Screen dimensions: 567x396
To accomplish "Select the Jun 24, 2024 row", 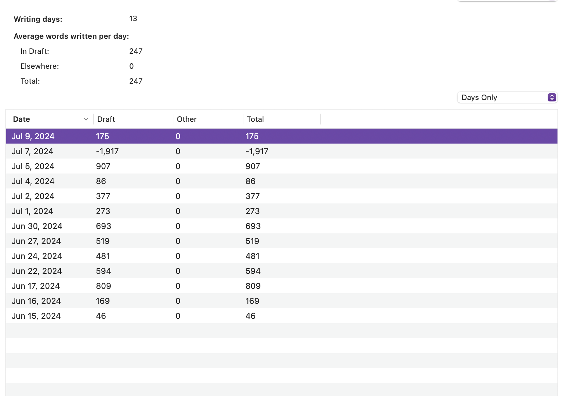I will click(x=282, y=256).
